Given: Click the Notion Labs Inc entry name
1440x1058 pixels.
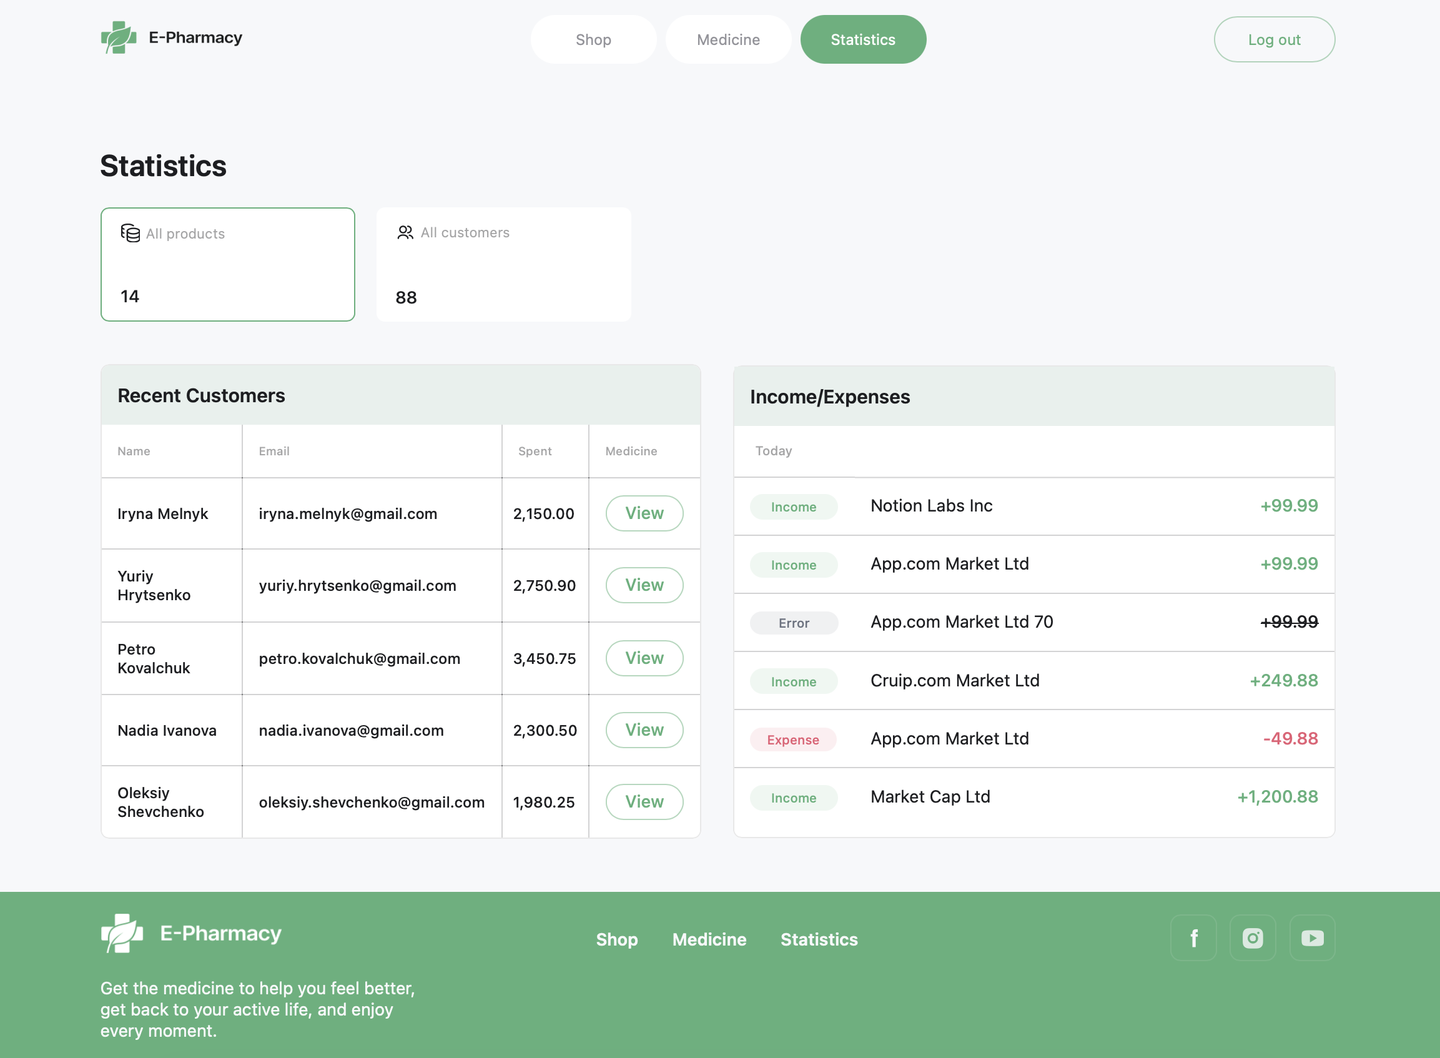Looking at the screenshot, I should (x=932, y=506).
